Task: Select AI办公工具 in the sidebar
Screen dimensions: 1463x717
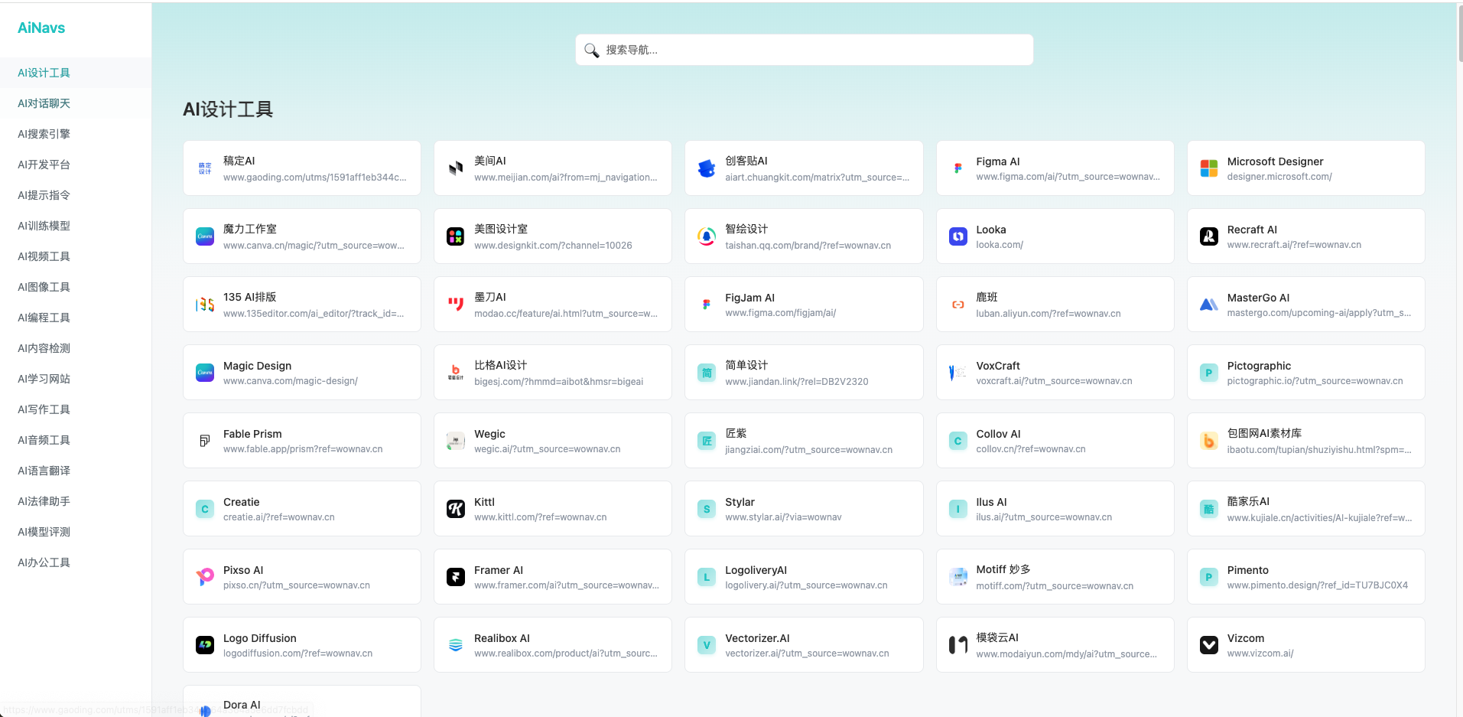Action: 76,562
